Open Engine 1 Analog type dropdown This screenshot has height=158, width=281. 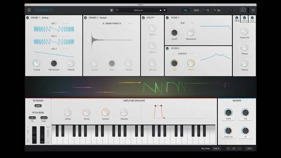click(x=54, y=18)
